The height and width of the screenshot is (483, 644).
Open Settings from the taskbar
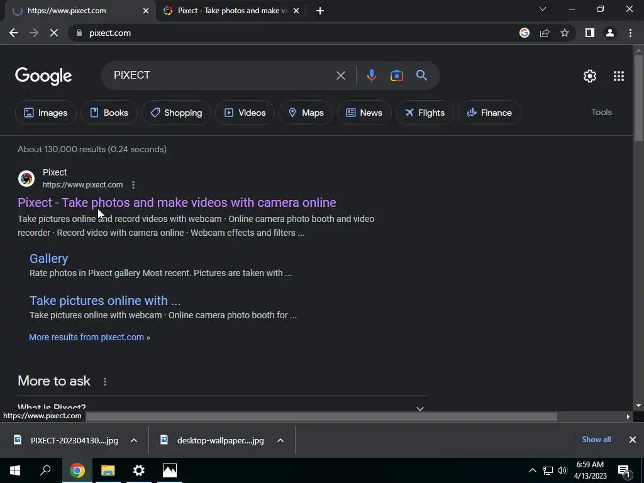[x=139, y=470]
